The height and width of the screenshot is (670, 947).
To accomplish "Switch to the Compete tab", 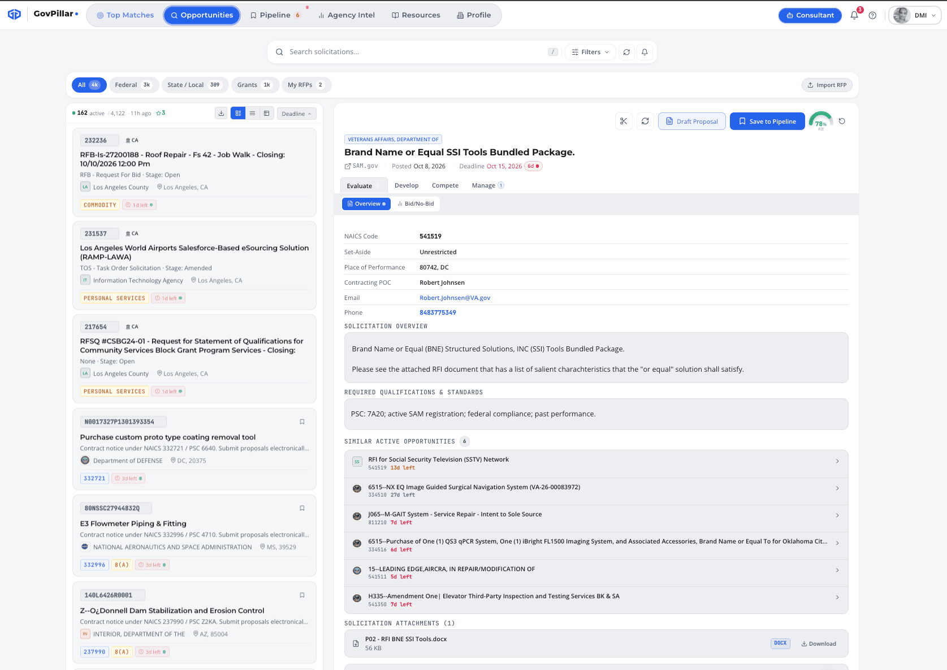I will (x=445, y=185).
